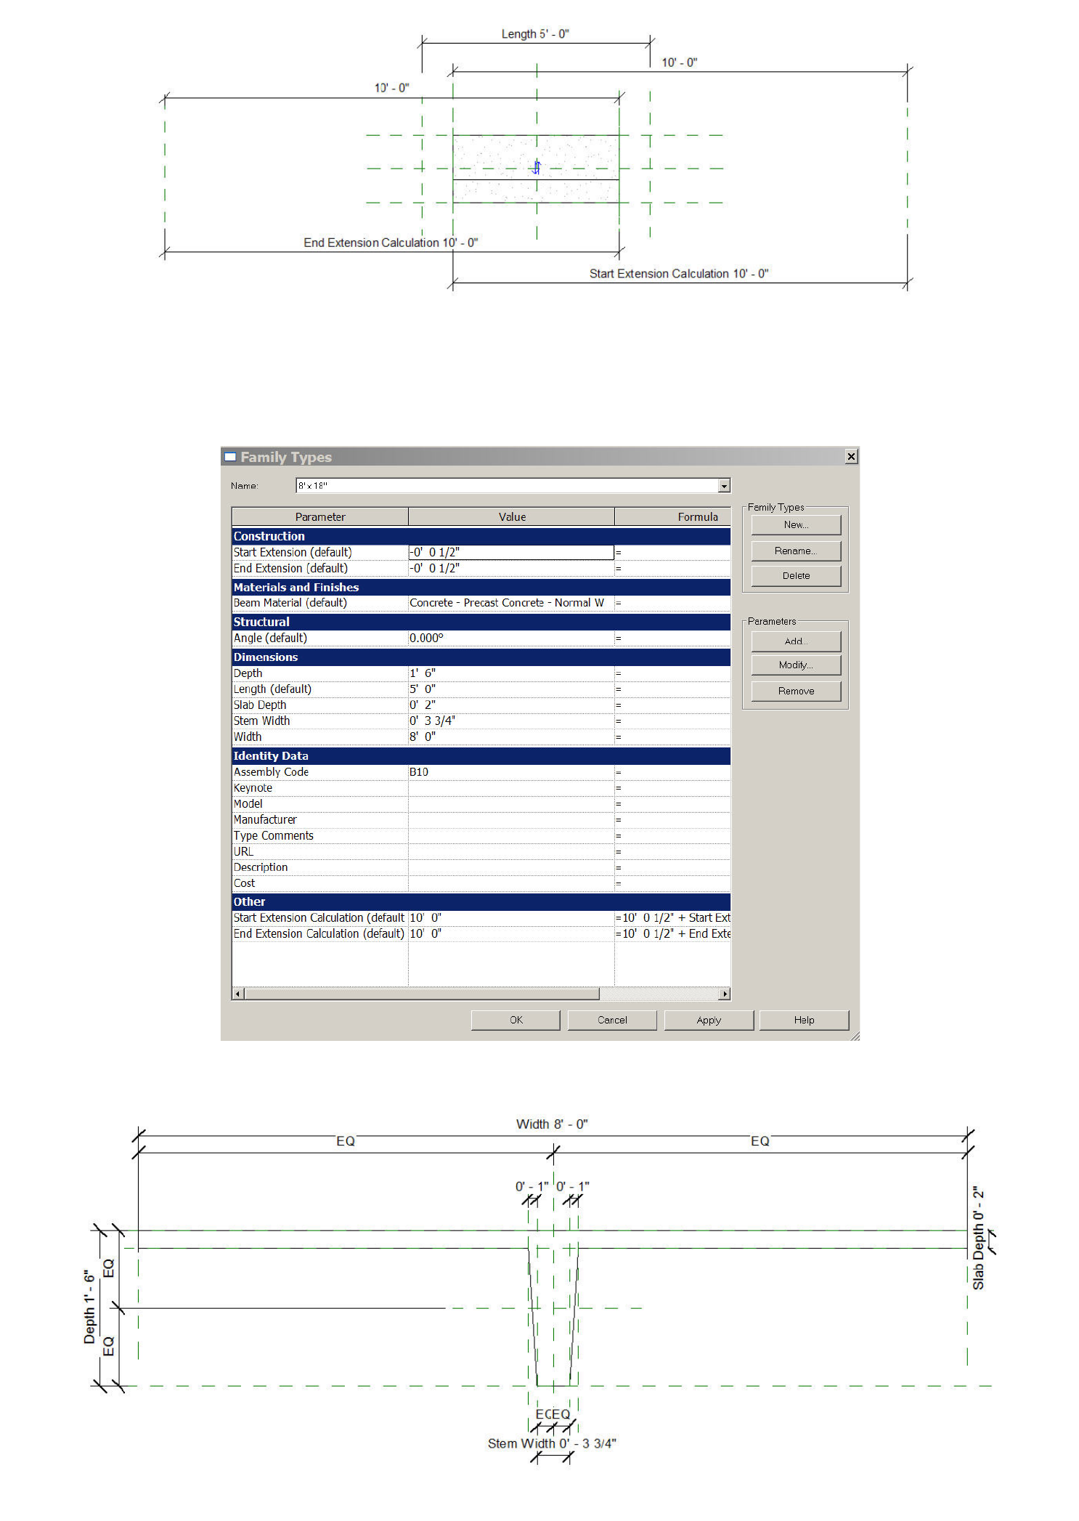Add a new parameter
The width and height of the screenshot is (1079, 1521).
pyautogui.click(x=796, y=641)
